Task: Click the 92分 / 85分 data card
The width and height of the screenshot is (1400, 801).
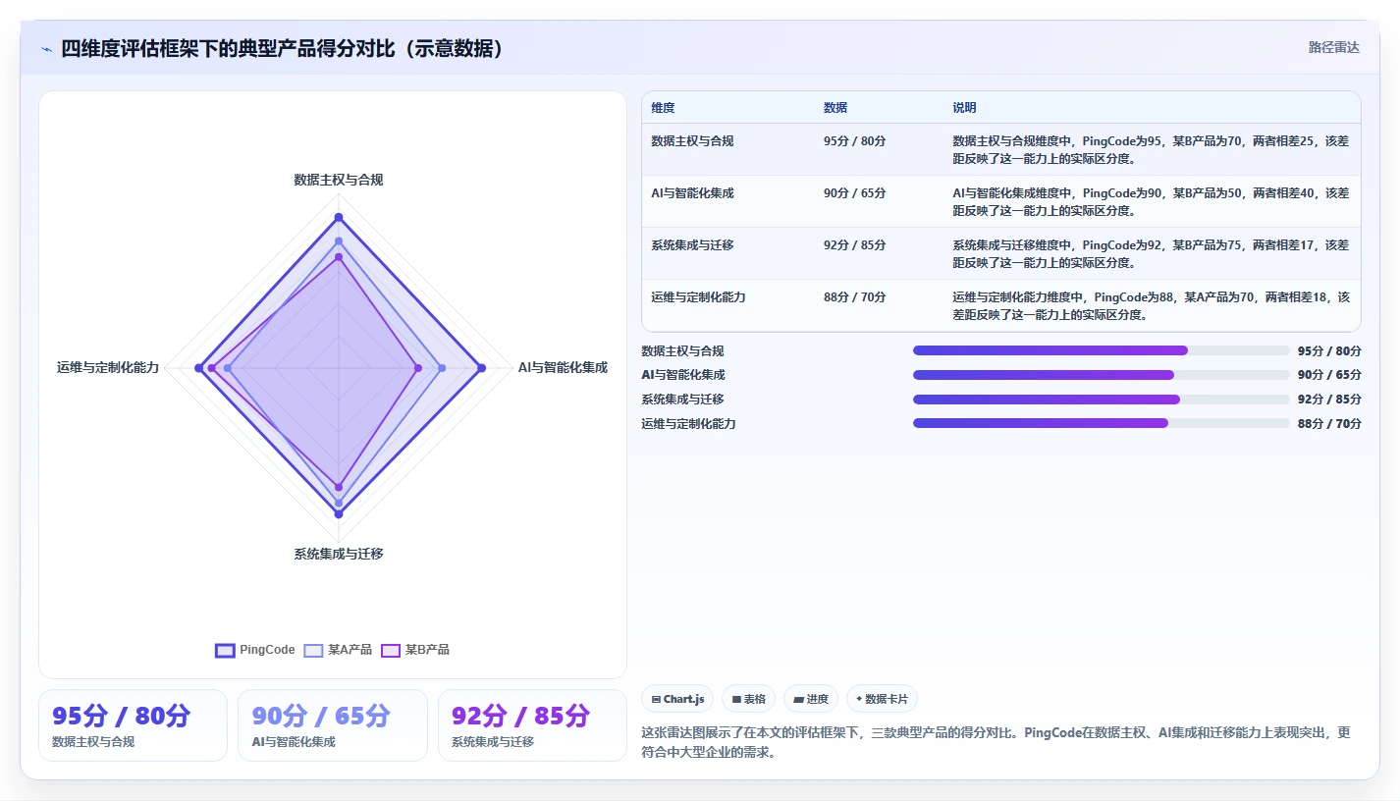Action: pyautogui.click(x=532, y=725)
